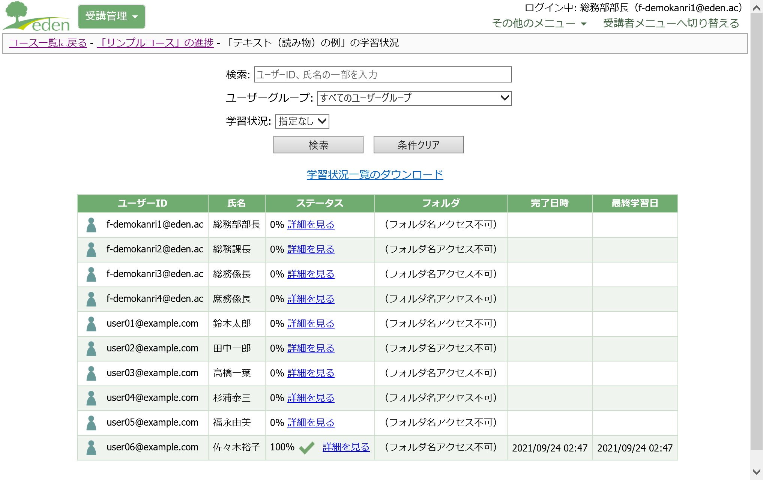
Task: Click user icon for f-demokanri2@eden.ac
Action: point(91,250)
